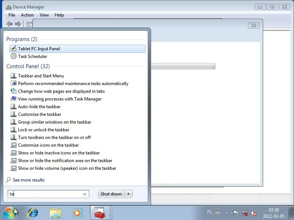
Task: Click the on-screen keyboard tray icon
Action: pyautogui.click(x=218, y=213)
